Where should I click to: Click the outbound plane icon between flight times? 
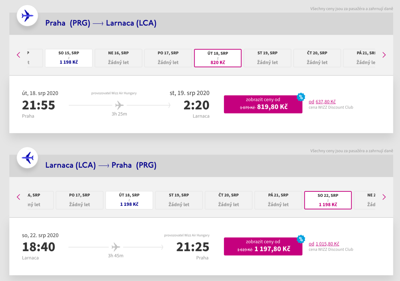tap(119, 105)
